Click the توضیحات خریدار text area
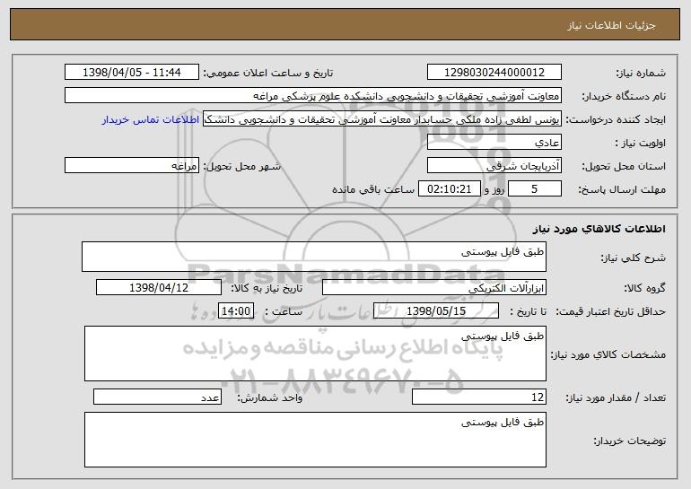 [315, 440]
